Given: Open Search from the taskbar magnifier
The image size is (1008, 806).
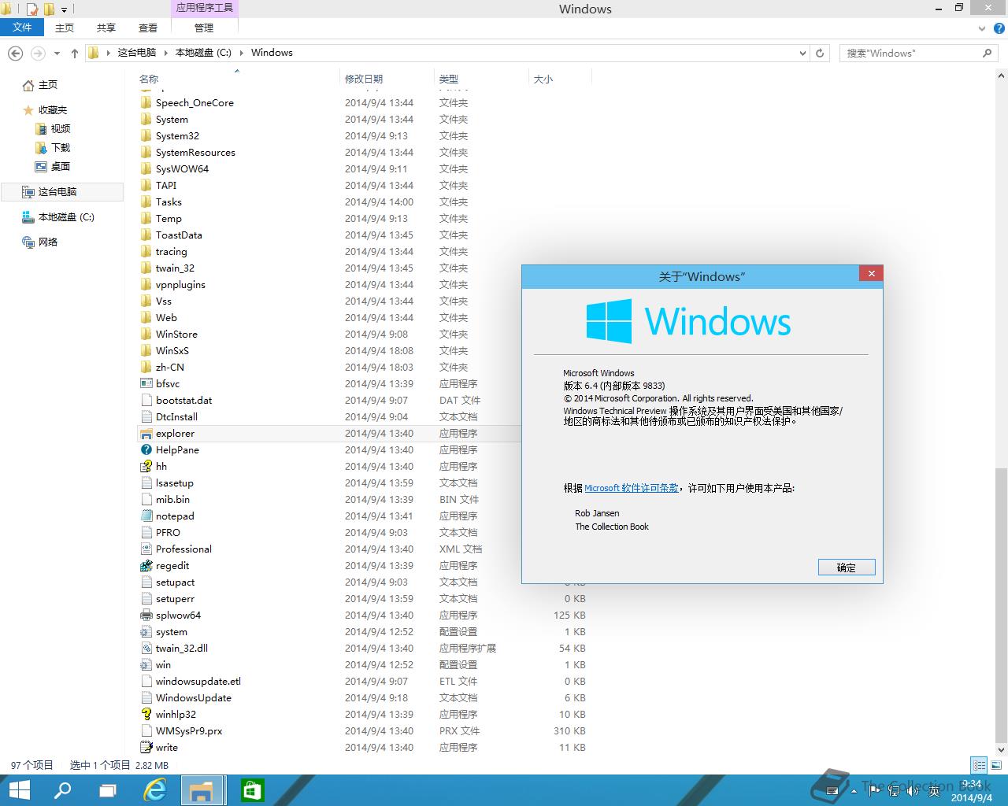Looking at the screenshot, I should [x=62, y=790].
